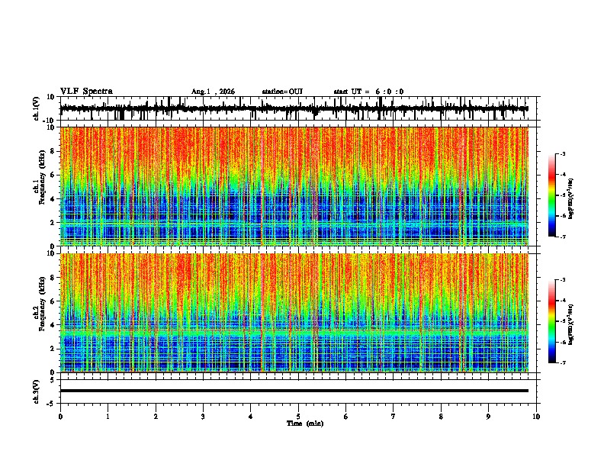This screenshot has height=467, width=604.
Task: Click the ch.1 spectrogram color scale bar
Action: coord(552,195)
